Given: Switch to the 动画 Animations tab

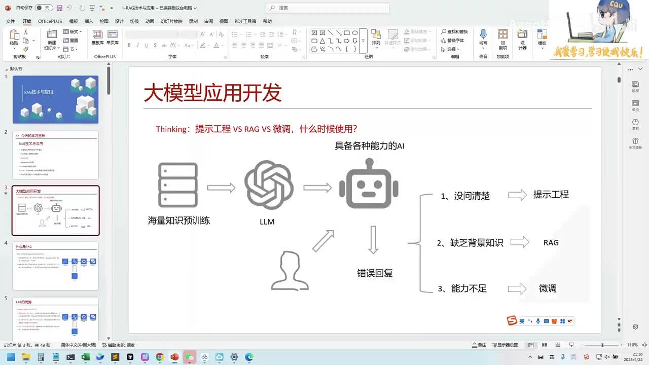Looking at the screenshot, I should coord(150,21).
